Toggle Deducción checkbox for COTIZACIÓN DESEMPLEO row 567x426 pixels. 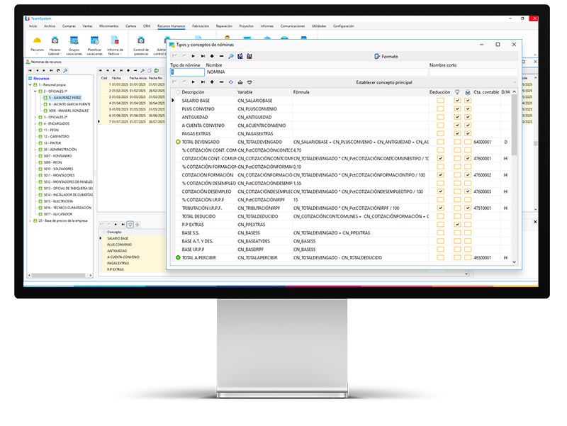click(x=440, y=191)
